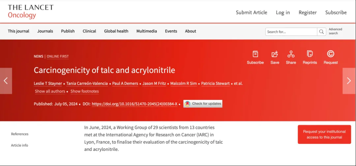Image resolution: width=356 pixels, height=166 pixels.
Task: Click the Save folder icon
Action: (275, 54)
